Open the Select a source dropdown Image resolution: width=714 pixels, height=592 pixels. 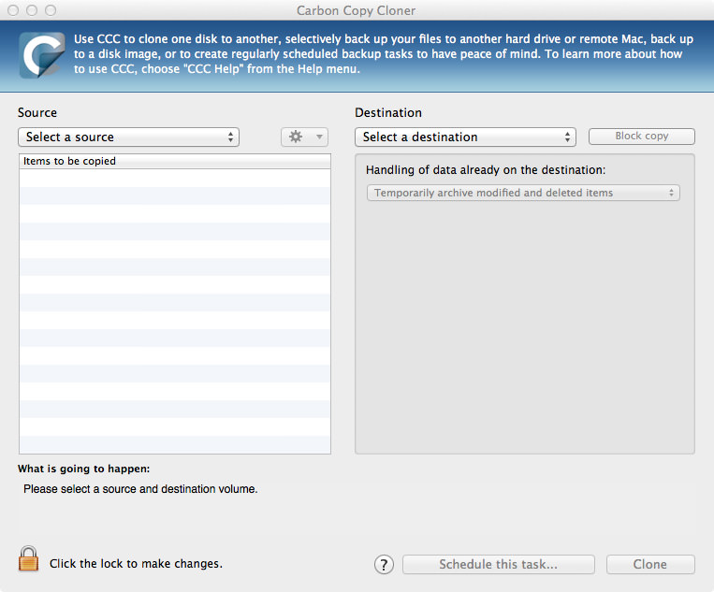[128, 137]
